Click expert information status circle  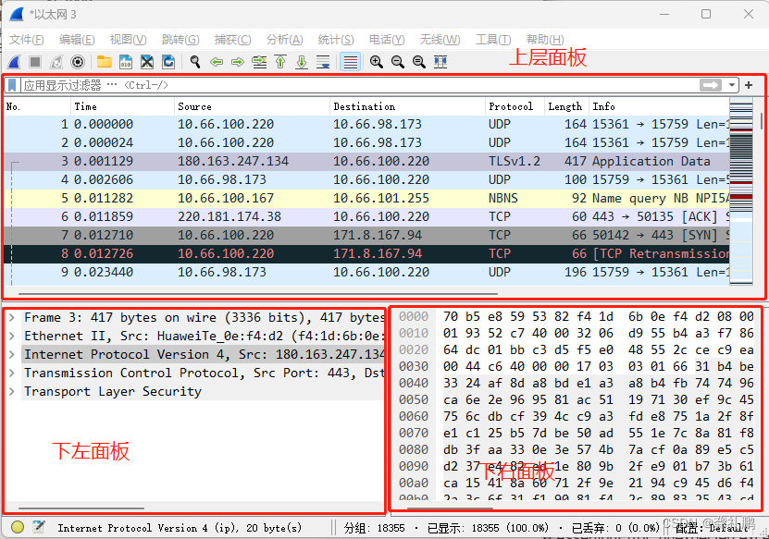click(x=18, y=527)
